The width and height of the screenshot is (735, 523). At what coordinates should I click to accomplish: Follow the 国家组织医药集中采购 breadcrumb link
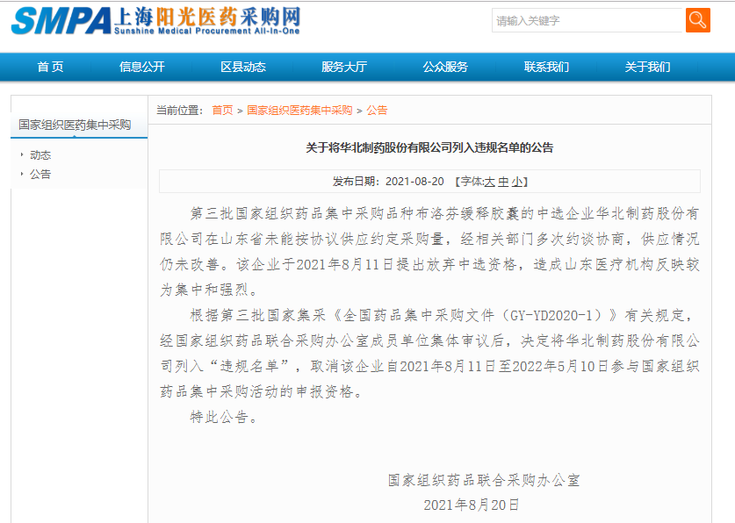point(299,110)
